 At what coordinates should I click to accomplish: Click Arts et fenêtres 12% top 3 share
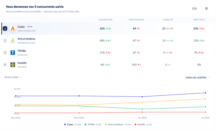pyautogui.click(x=196, y=41)
